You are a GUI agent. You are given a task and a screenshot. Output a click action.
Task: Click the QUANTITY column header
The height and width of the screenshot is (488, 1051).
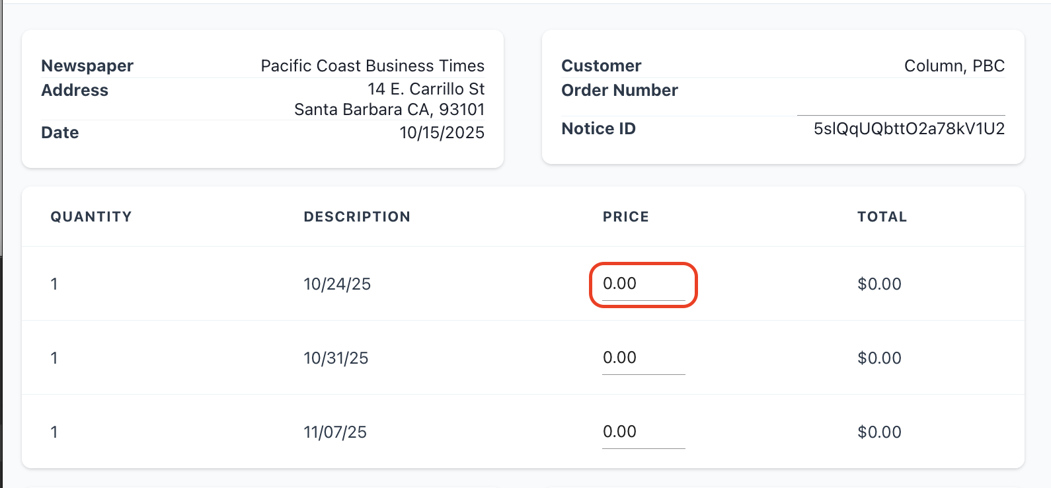pos(91,217)
